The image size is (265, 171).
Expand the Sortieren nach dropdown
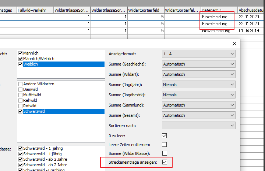pyautogui.click(x=198, y=126)
